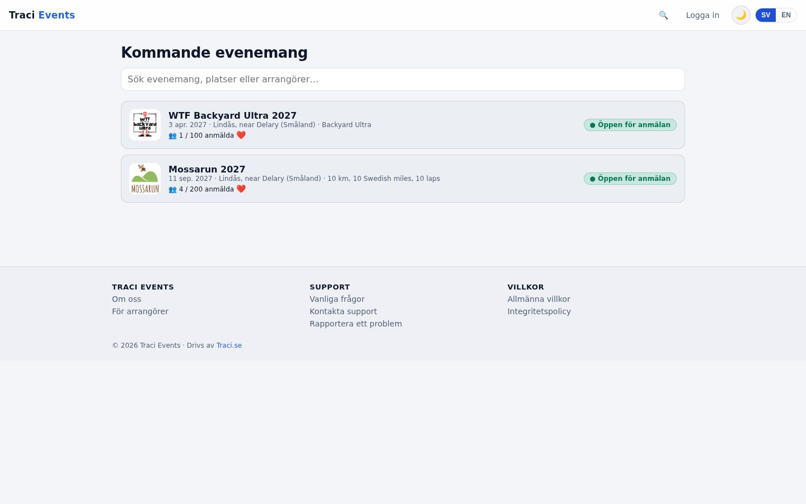Open Integritetspolicy footer link
Image resolution: width=806 pixels, height=504 pixels.
[x=539, y=311]
